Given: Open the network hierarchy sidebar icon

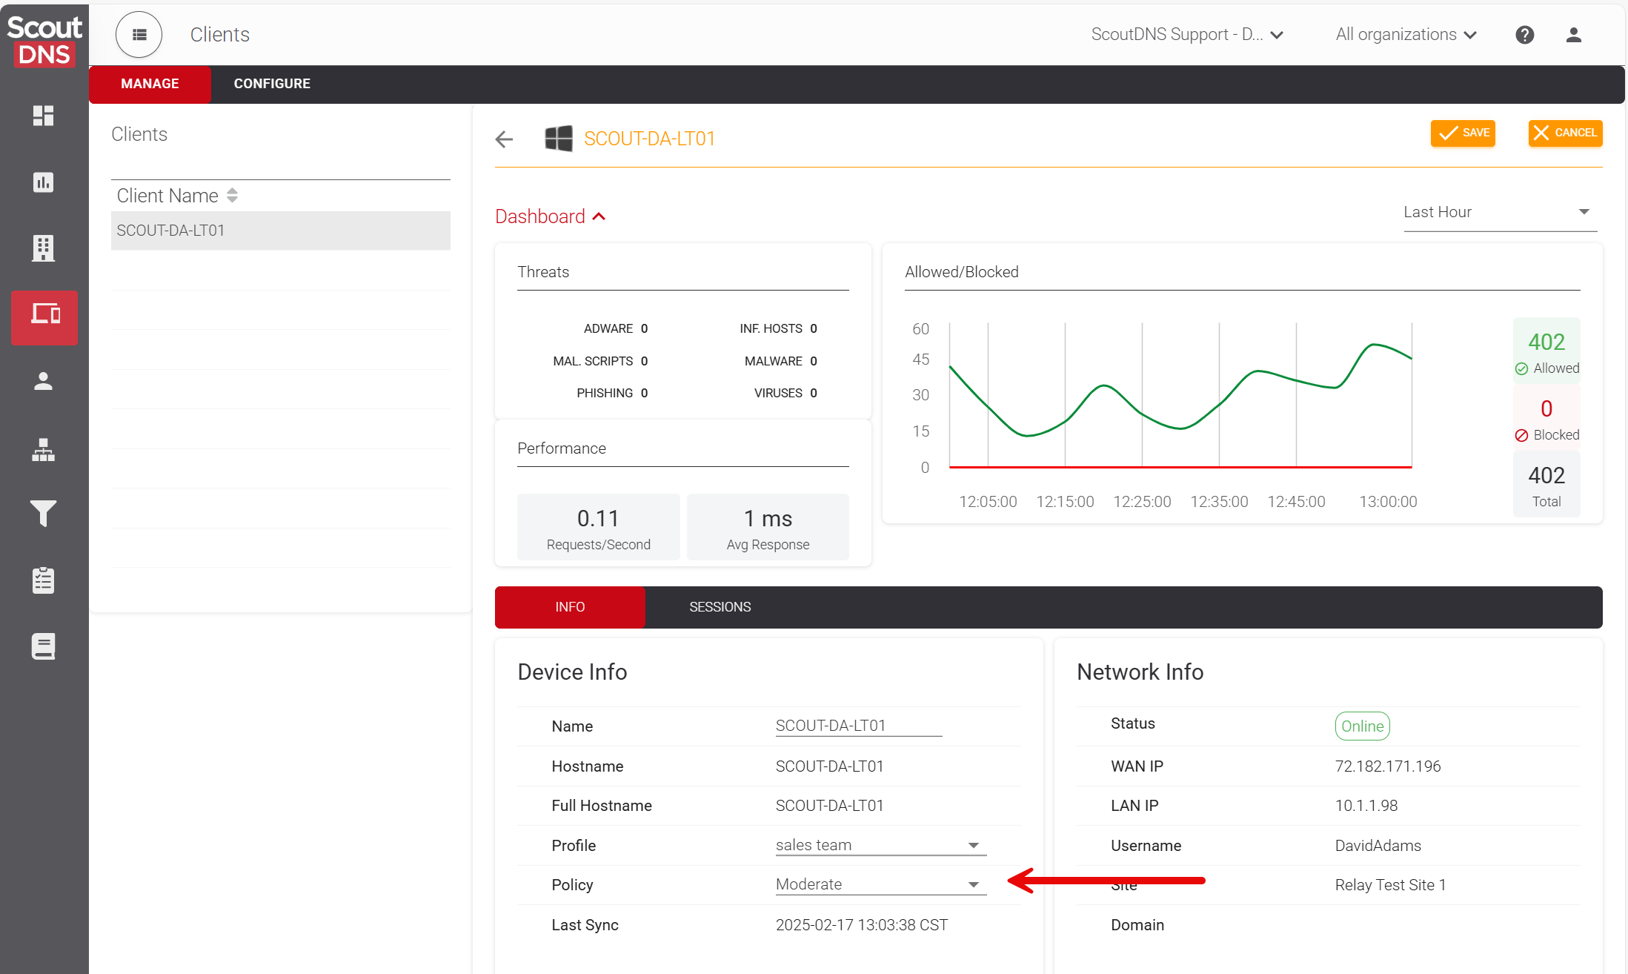Looking at the screenshot, I should click(x=44, y=449).
